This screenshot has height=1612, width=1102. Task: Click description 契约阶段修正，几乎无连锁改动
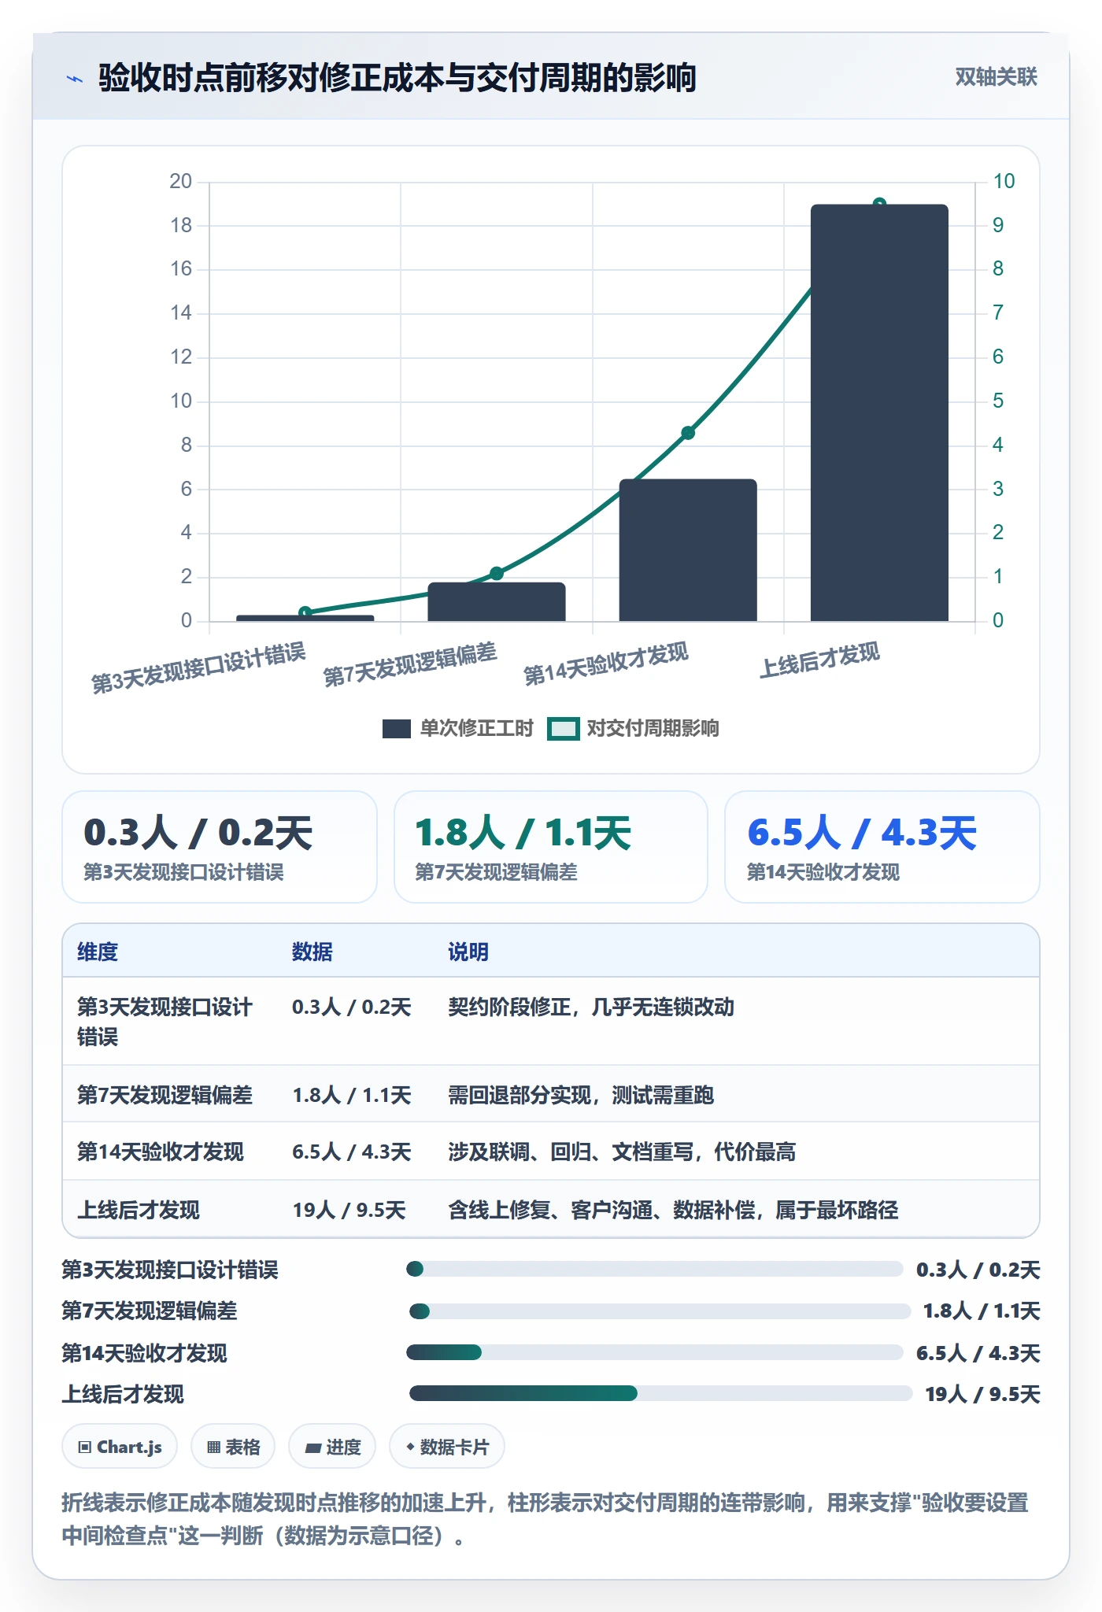pyautogui.click(x=591, y=1007)
